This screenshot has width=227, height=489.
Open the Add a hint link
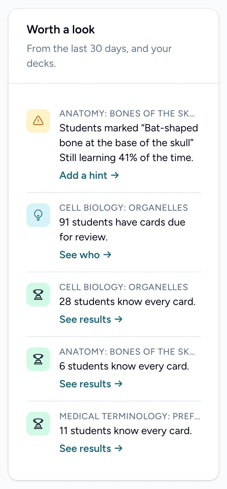[89, 175]
